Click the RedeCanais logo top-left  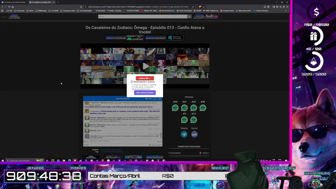[14, 17]
